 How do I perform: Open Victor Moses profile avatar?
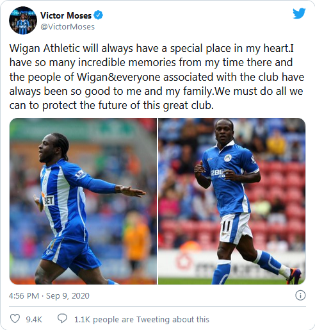click(x=23, y=21)
